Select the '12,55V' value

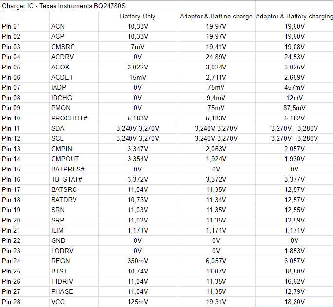pyautogui.click(x=295, y=210)
